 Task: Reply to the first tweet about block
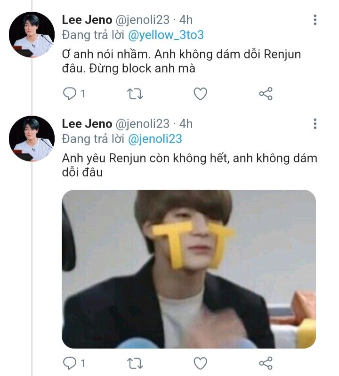(69, 94)
